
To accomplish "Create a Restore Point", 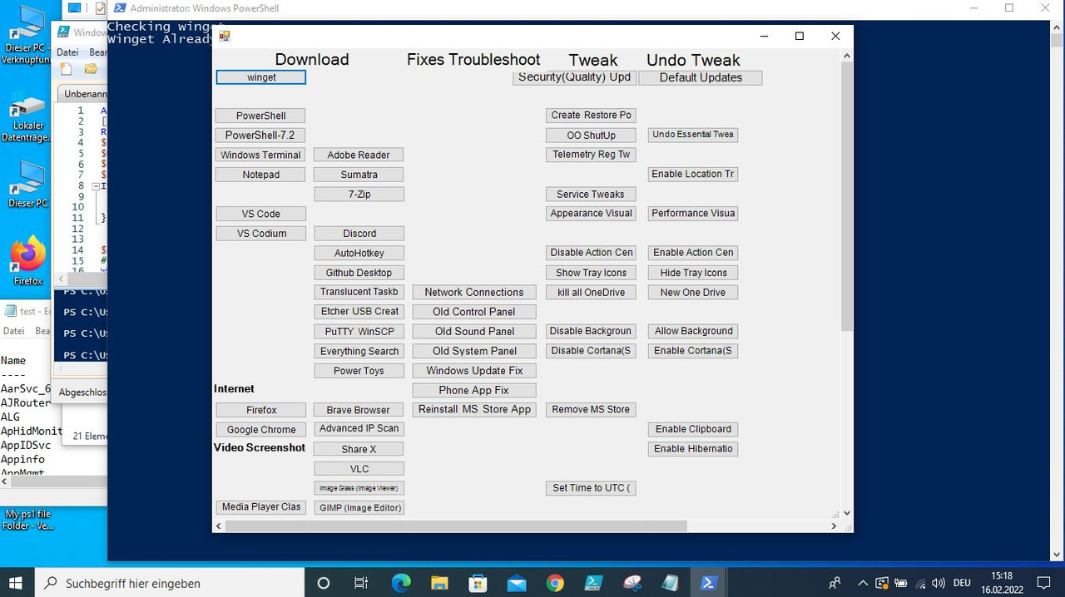I will pyautogui.click(x=591, y=115).
